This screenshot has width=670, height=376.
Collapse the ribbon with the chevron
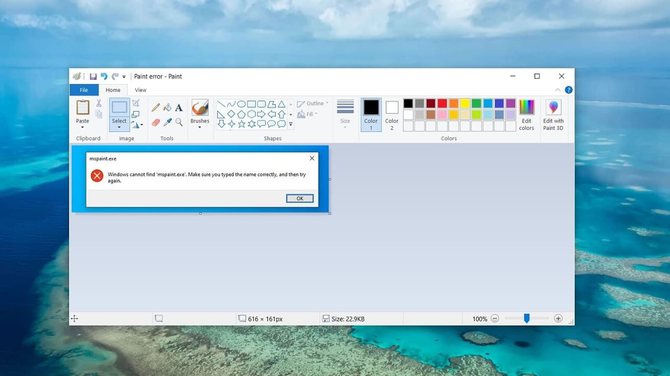point(558,90)
